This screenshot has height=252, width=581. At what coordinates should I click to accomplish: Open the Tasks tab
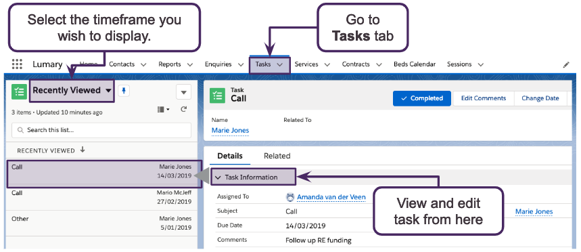[263, 64]
